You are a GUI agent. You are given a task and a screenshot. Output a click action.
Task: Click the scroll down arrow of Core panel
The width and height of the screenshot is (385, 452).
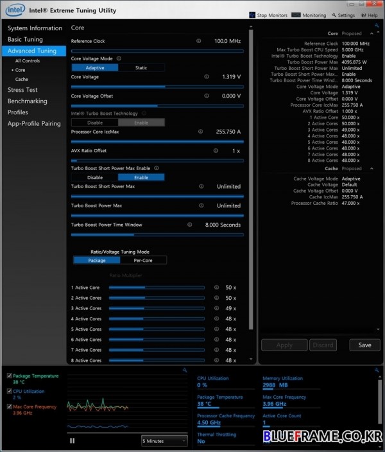251,359
